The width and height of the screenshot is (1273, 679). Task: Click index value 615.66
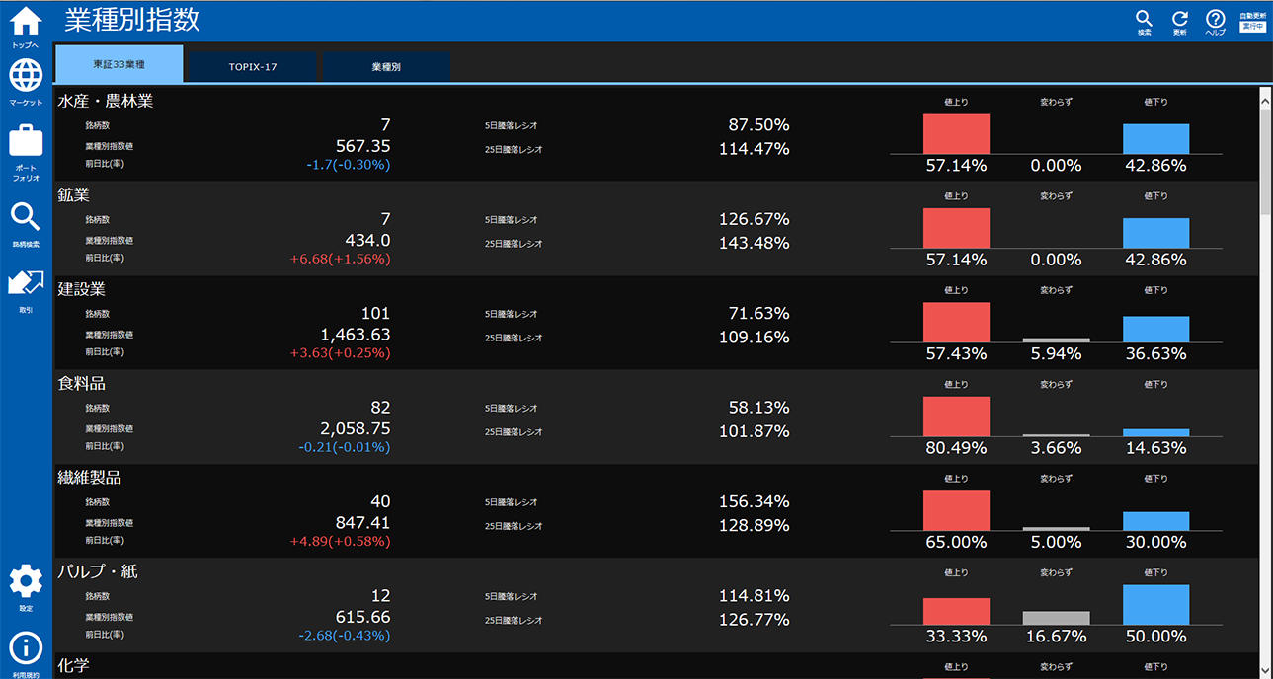click(362, 617)
